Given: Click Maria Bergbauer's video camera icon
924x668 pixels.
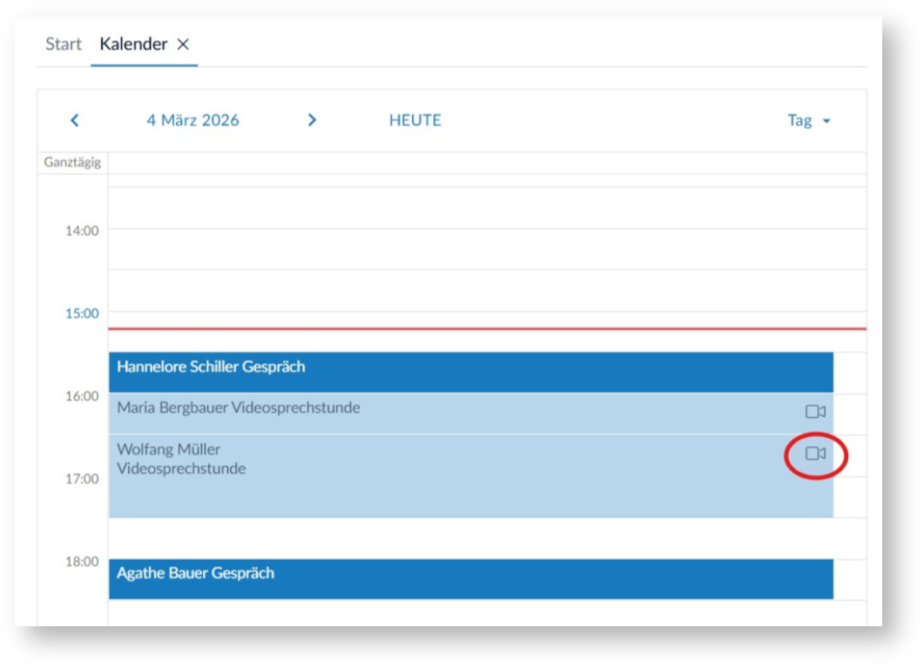Looking at the screenshot, I should point(815,412).
